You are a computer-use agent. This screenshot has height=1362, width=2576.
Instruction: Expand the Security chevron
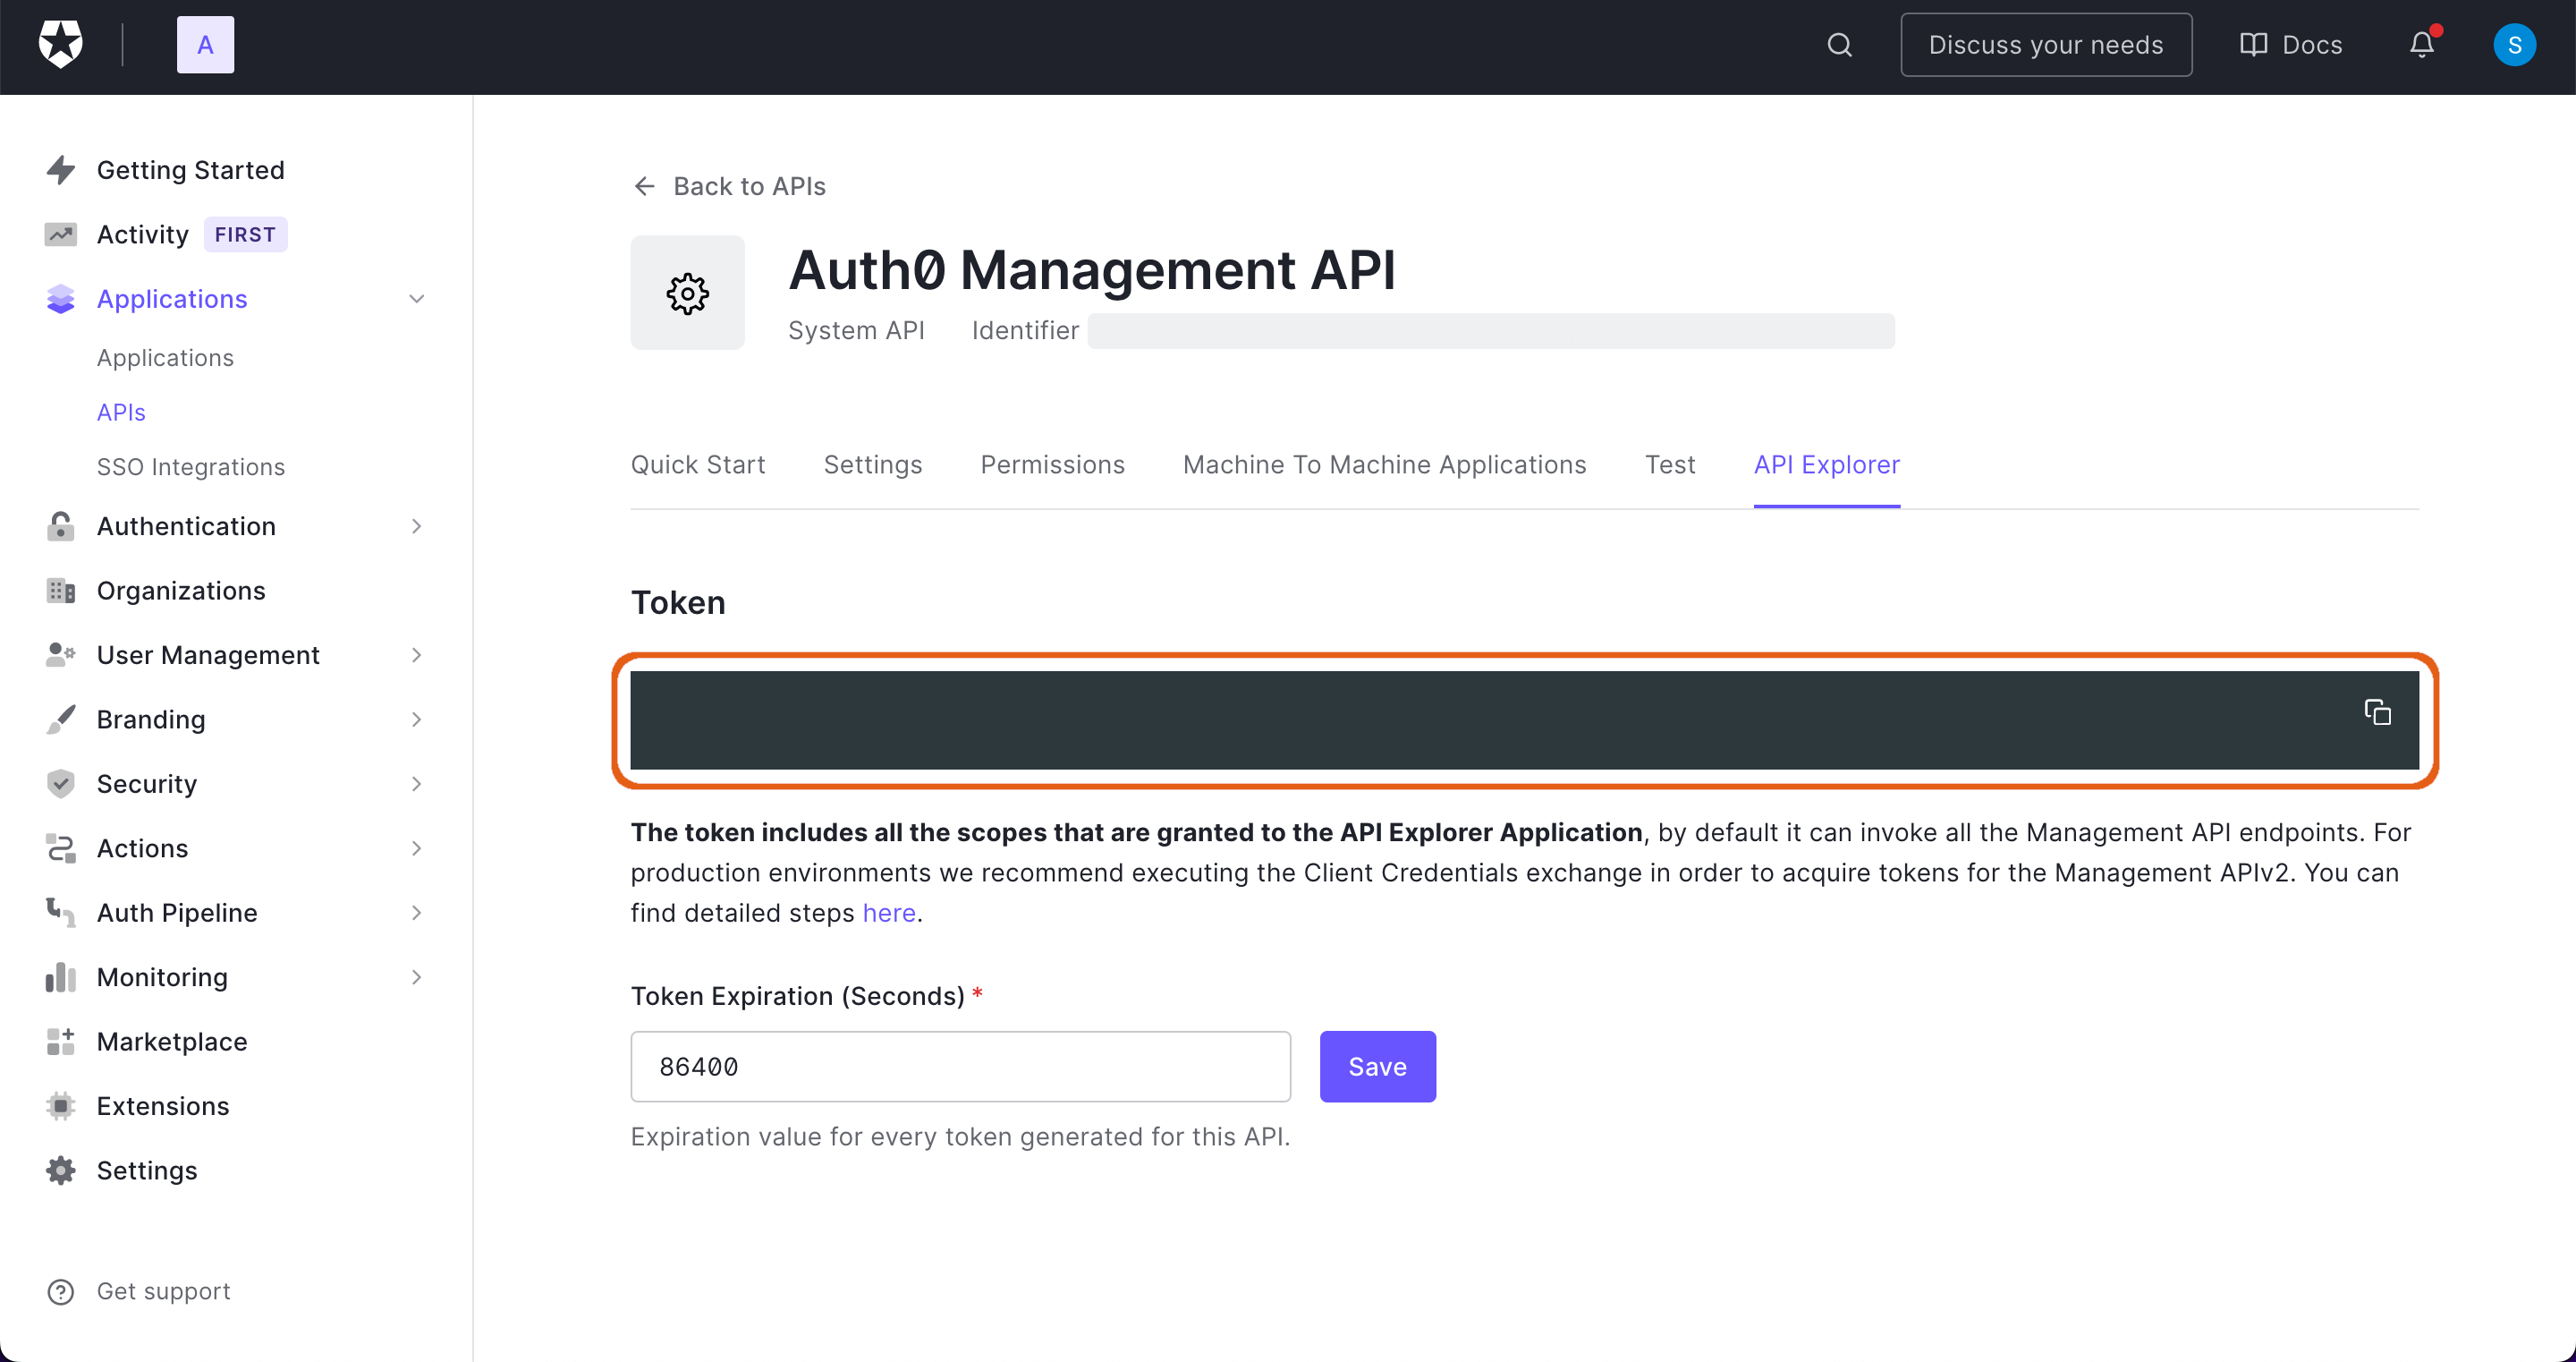(x=417, y=784)
